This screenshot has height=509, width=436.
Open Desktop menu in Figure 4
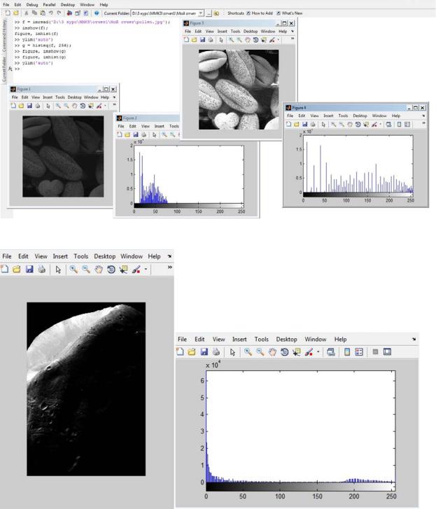(360, 116)
